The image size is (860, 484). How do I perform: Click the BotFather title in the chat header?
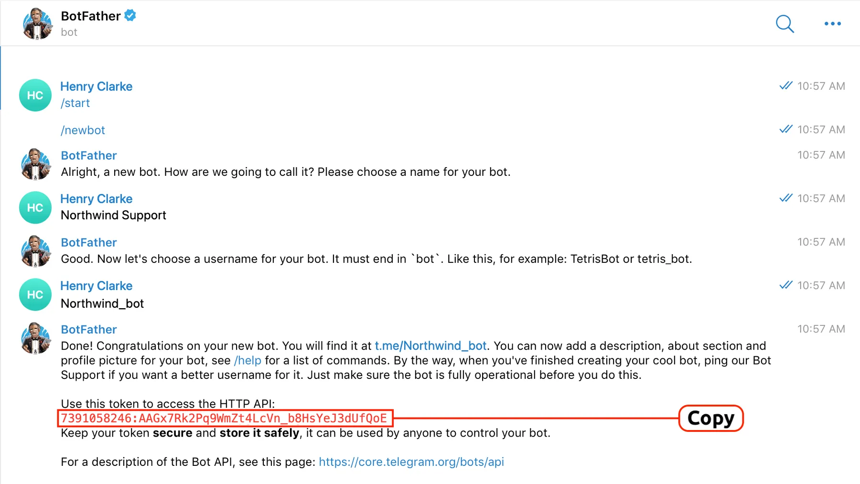coord(91,16)
